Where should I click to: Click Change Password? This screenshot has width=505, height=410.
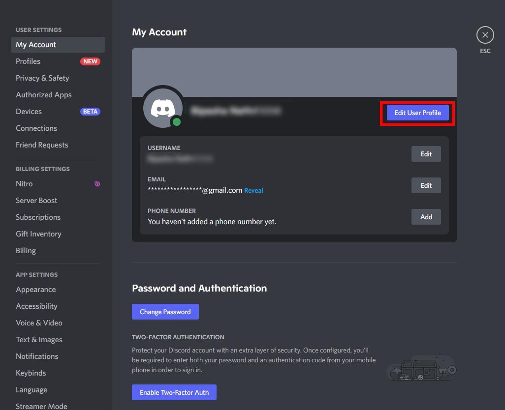click(x=165, y=311)
